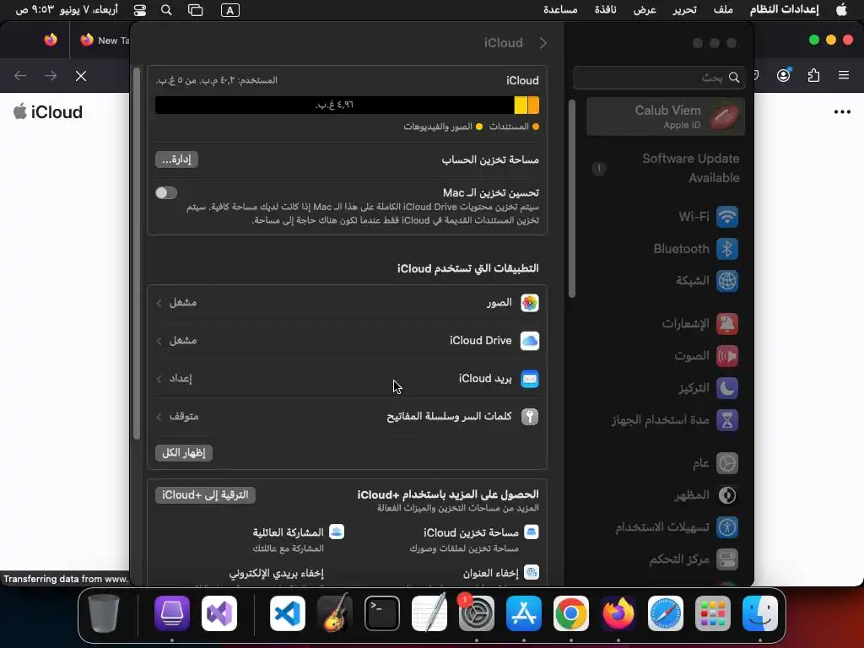
Task: Open Firefox hamburger application menu
Action: point(844,75)
